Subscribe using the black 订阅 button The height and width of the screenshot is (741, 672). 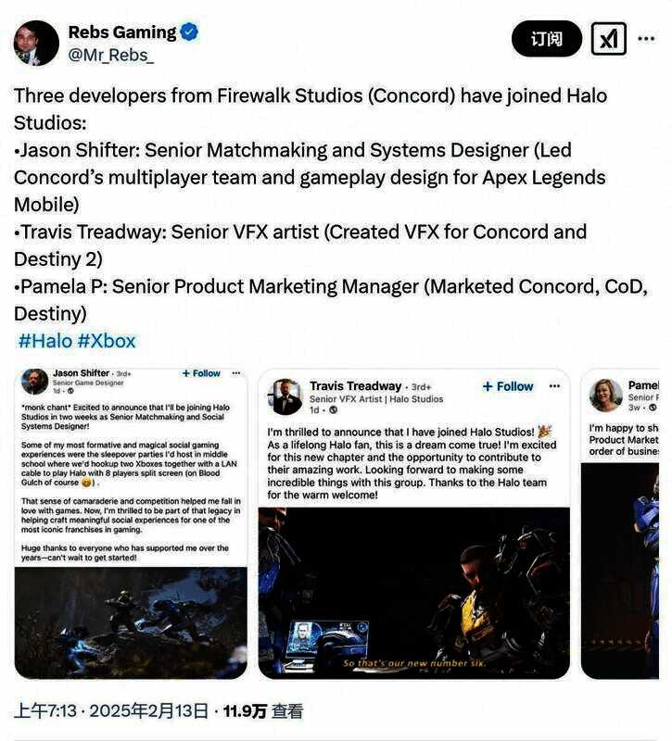[x=547, y=39]
